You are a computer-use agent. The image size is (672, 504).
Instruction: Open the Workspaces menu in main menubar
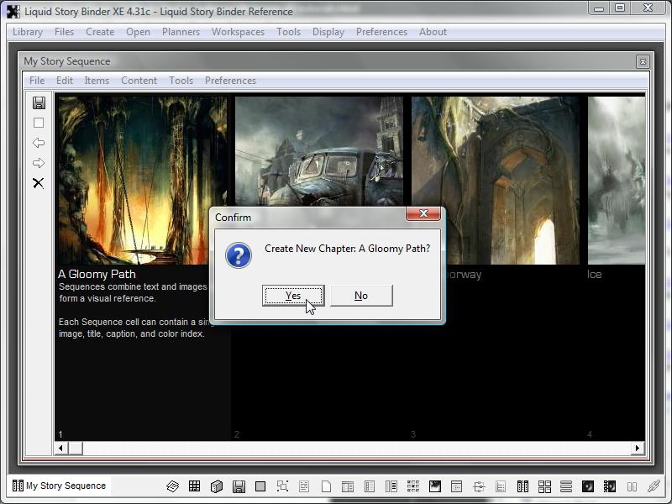click(x=238, y=32)
